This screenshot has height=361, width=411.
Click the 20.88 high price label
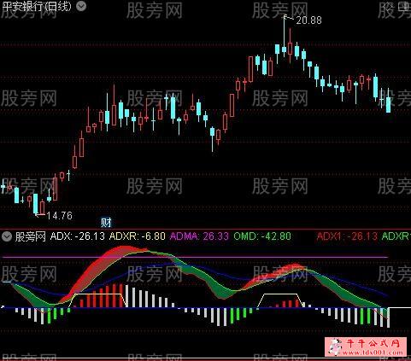click(x=308, y=20)
